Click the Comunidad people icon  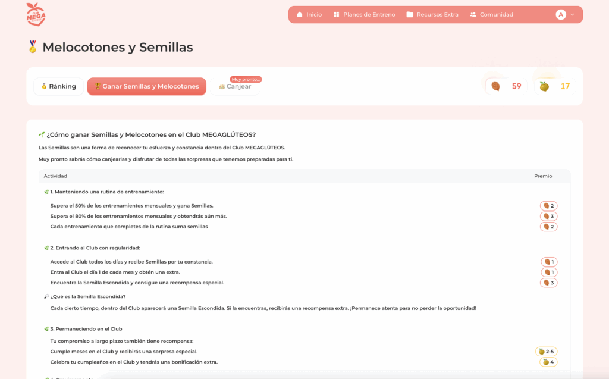[473, 15]
